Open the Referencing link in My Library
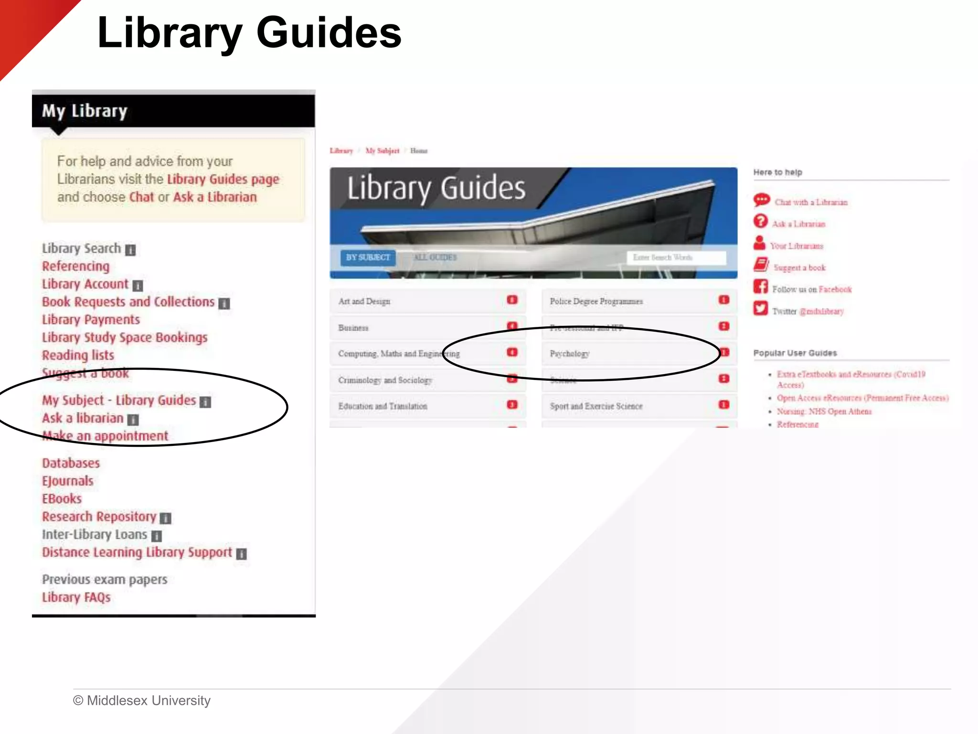Viewport: 978px width, 734px height. (75, 266)
